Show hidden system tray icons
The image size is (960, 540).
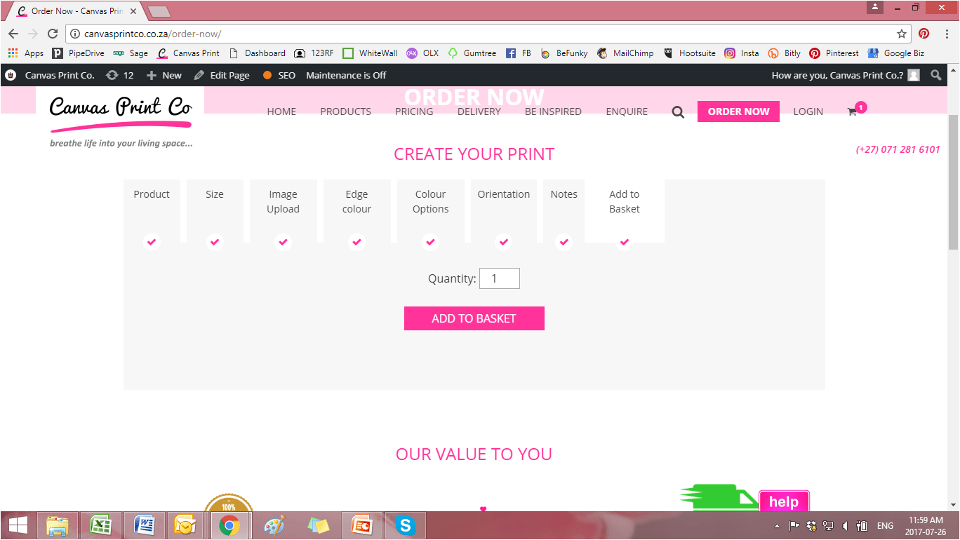[x=777, y=526]
